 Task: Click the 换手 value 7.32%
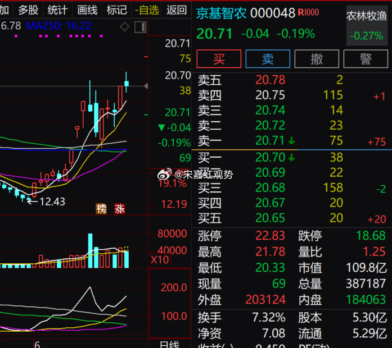point(268,318)
